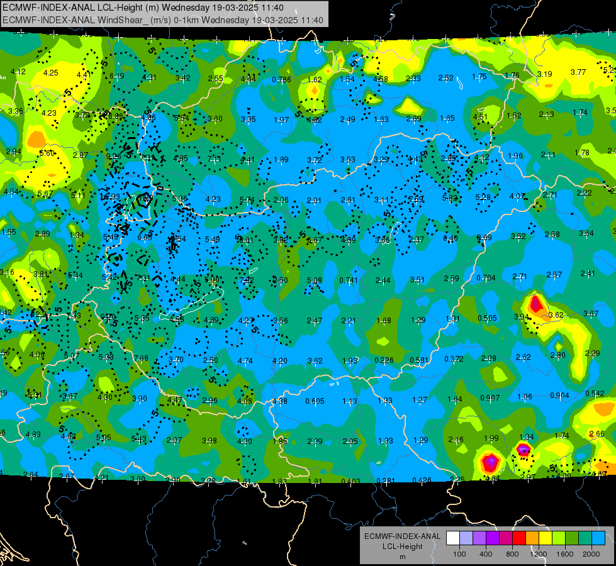Viewport: 616px width, 566px height.
Task: Click the wind shear value 3.53
Action: pyautogui.click(x=348, y=160)
